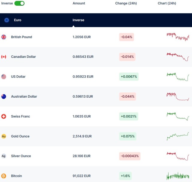Select the US Dollar flag icon

click(x=4, y=77)
